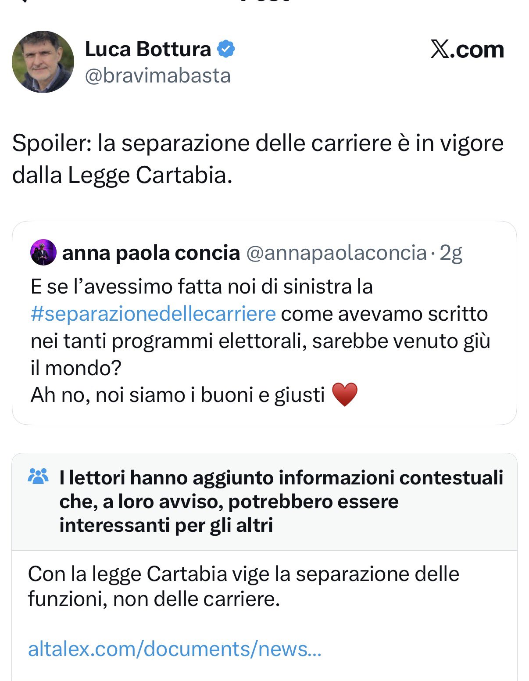Click the anna paola concia display name
Viewport: 529px width, 681px height.
point(151,253)
